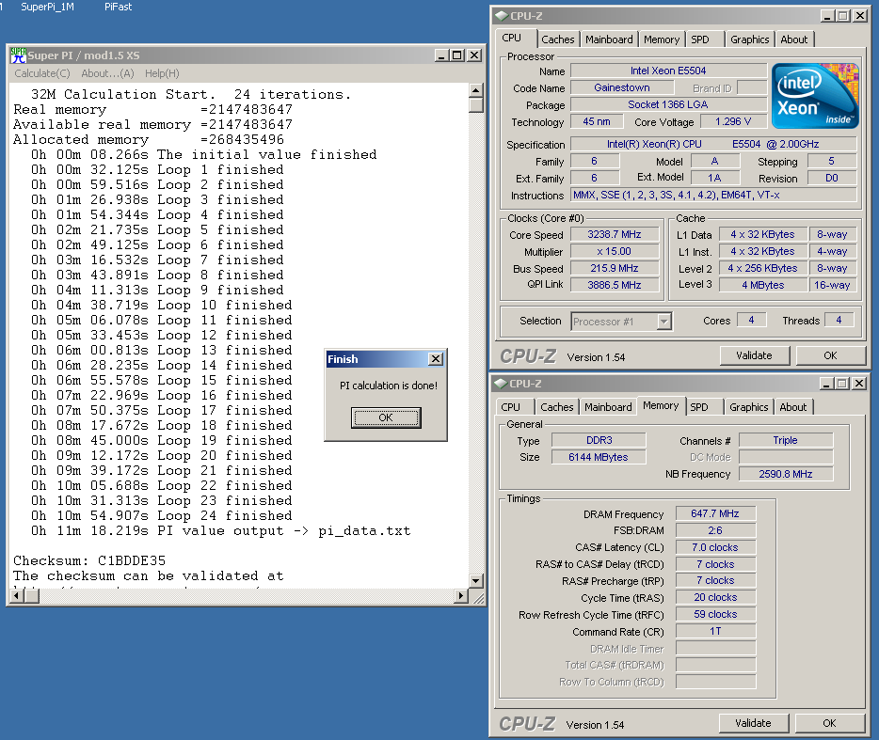
Task: Click the Checksum C1BDDE35 line
Action: tap(89, 560)
